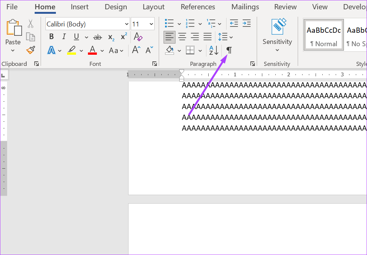
Task: Open the font size dropdown
Action: [151, 24]
